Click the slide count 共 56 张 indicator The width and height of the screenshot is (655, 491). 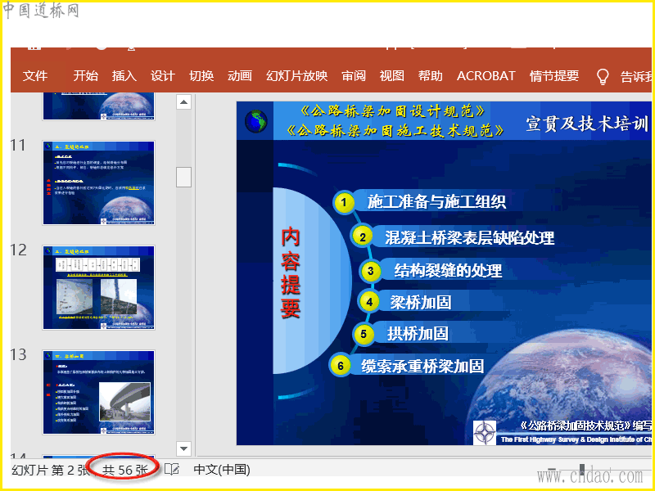point(125,470)
